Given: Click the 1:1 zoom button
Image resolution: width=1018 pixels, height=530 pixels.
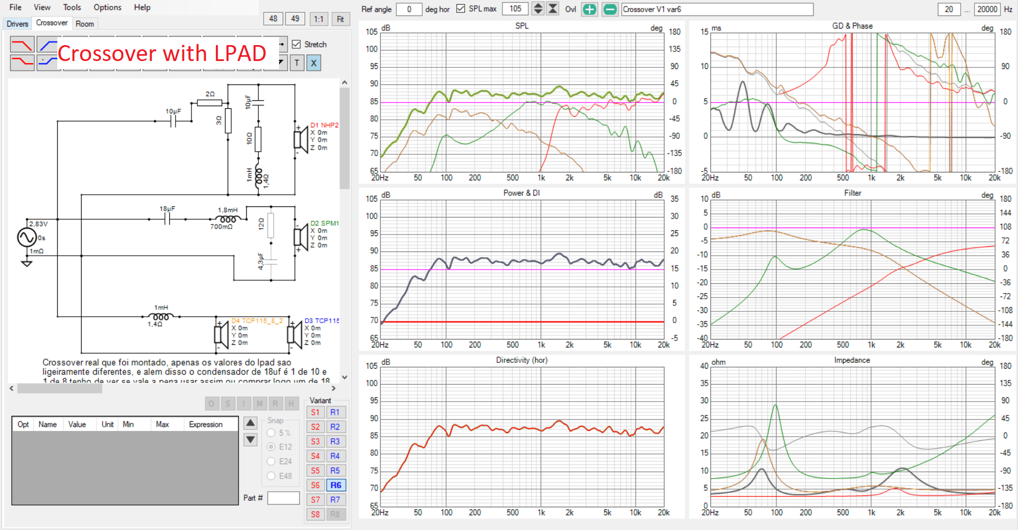Looking at the screenshot, I should click(318, 19).
